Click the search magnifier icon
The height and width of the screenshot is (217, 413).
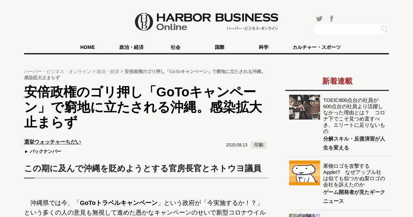pos(384,29)
